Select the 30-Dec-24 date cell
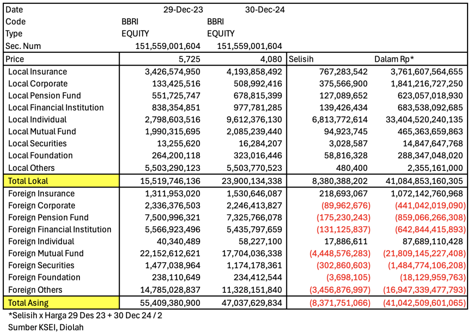 [x=264, y=10]
